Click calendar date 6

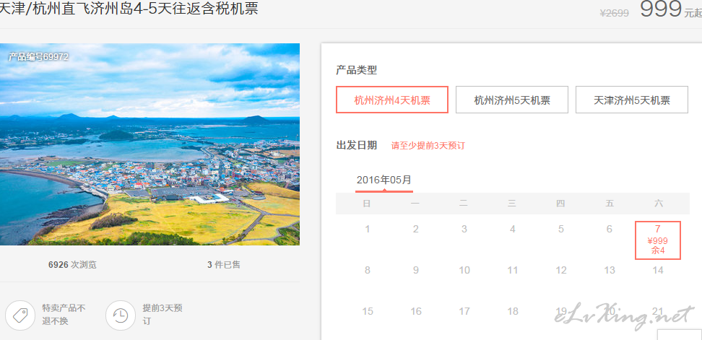[610, 230]
